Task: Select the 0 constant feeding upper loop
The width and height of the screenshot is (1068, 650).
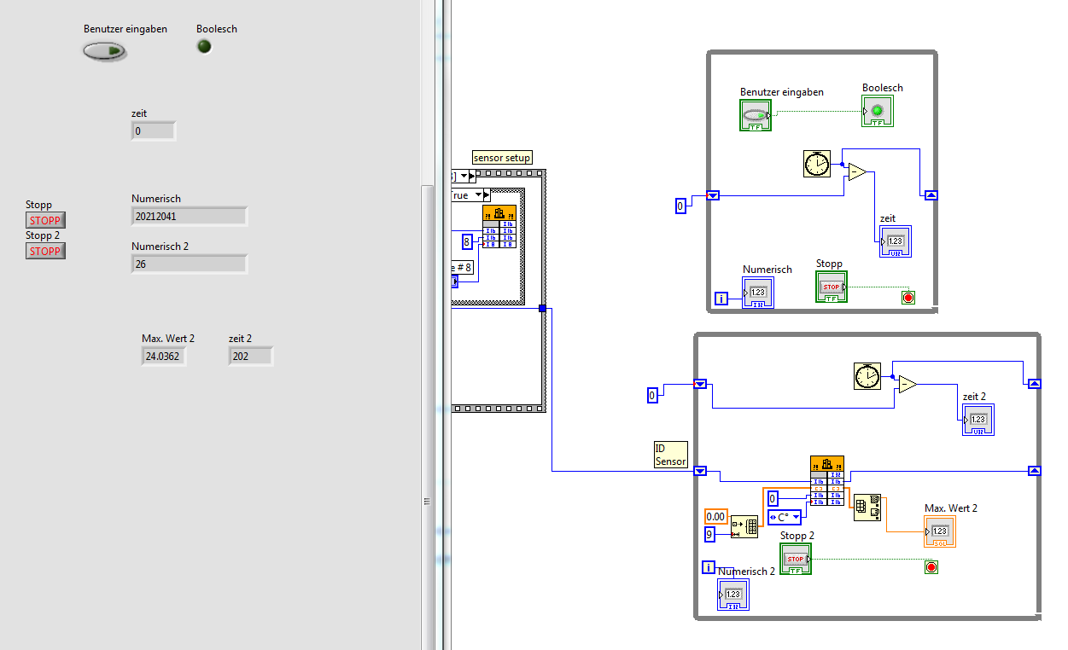Action: click(680, 206)
